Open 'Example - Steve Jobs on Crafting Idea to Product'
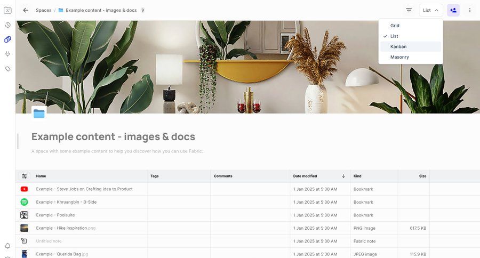 (84, 189)
